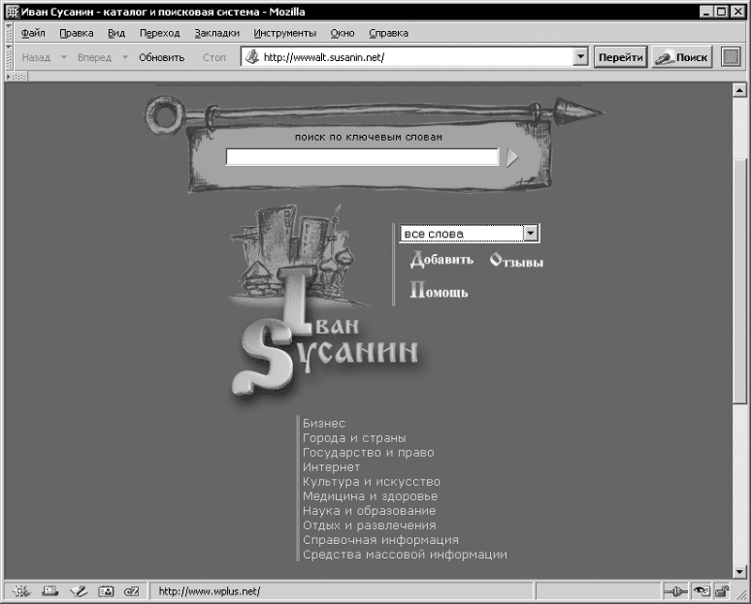
Task: Click the cookie eye icon in status bar
Action: (x=701, y=592)
